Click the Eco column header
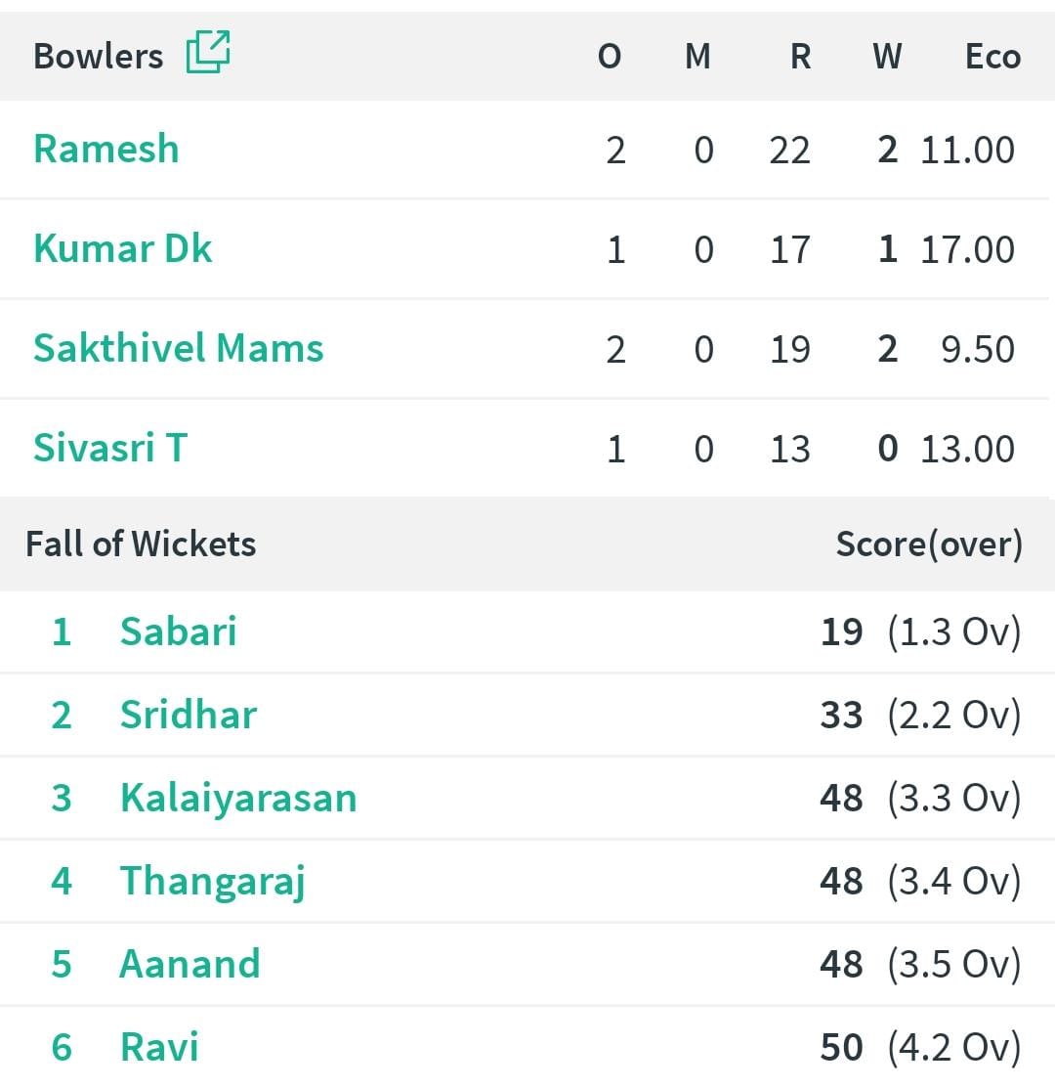The image size is (1055, 1088). coord(992,56)
